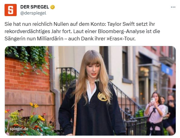Image resolution: width=180 pixels, height=138 pixels.
Task: Click the spiegel.de domain label on the image
Action: tap(19, 129)
